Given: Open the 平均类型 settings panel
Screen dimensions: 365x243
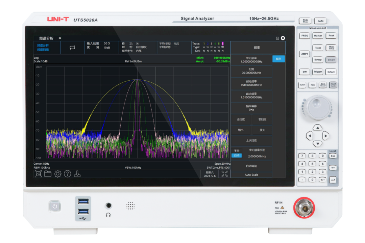Looking at the screenshot, I should tap(174, 48).
